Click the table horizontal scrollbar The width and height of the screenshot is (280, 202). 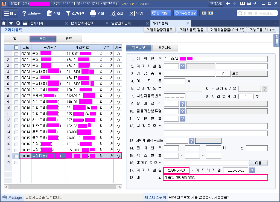pyautogui.click(x=62, y=187)
